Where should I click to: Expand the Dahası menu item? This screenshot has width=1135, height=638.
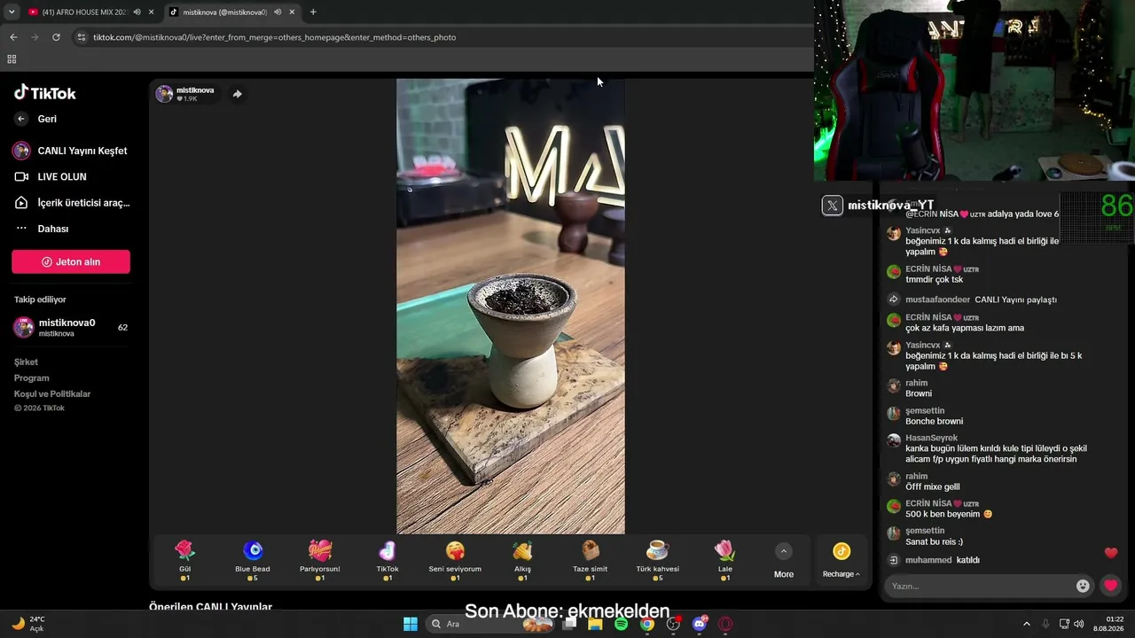point(43,229)
